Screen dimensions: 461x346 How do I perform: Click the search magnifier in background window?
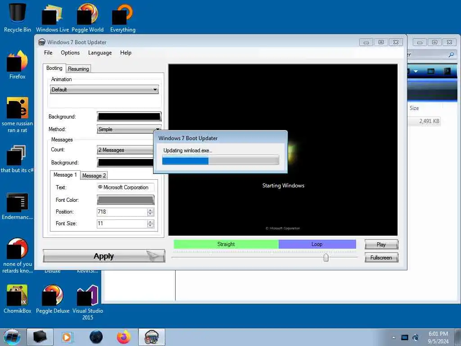(451, 55)
